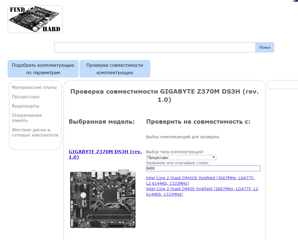Click the label Выбор типа комплектующей:
The image size is (298, 240).
tap(175, 152)
